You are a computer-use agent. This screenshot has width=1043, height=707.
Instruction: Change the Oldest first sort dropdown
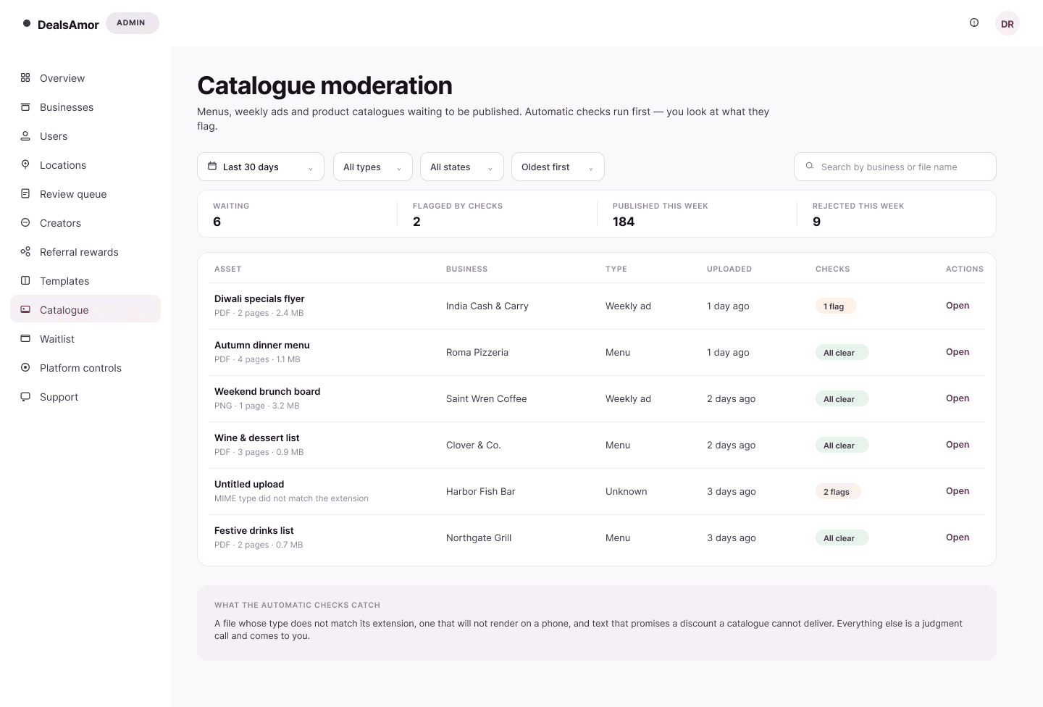[x=558, y=167]
